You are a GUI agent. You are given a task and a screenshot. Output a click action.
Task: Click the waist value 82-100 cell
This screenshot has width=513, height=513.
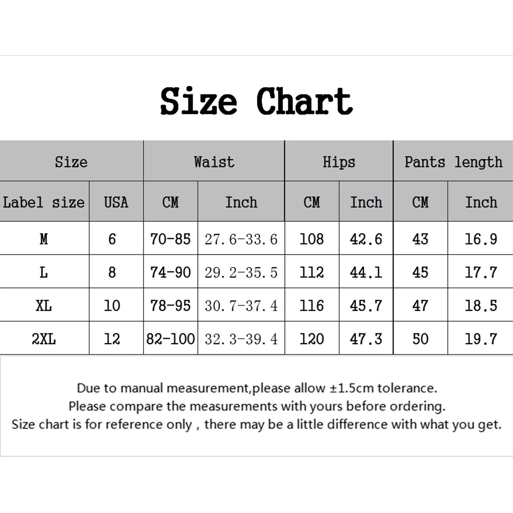pos(170,339)
